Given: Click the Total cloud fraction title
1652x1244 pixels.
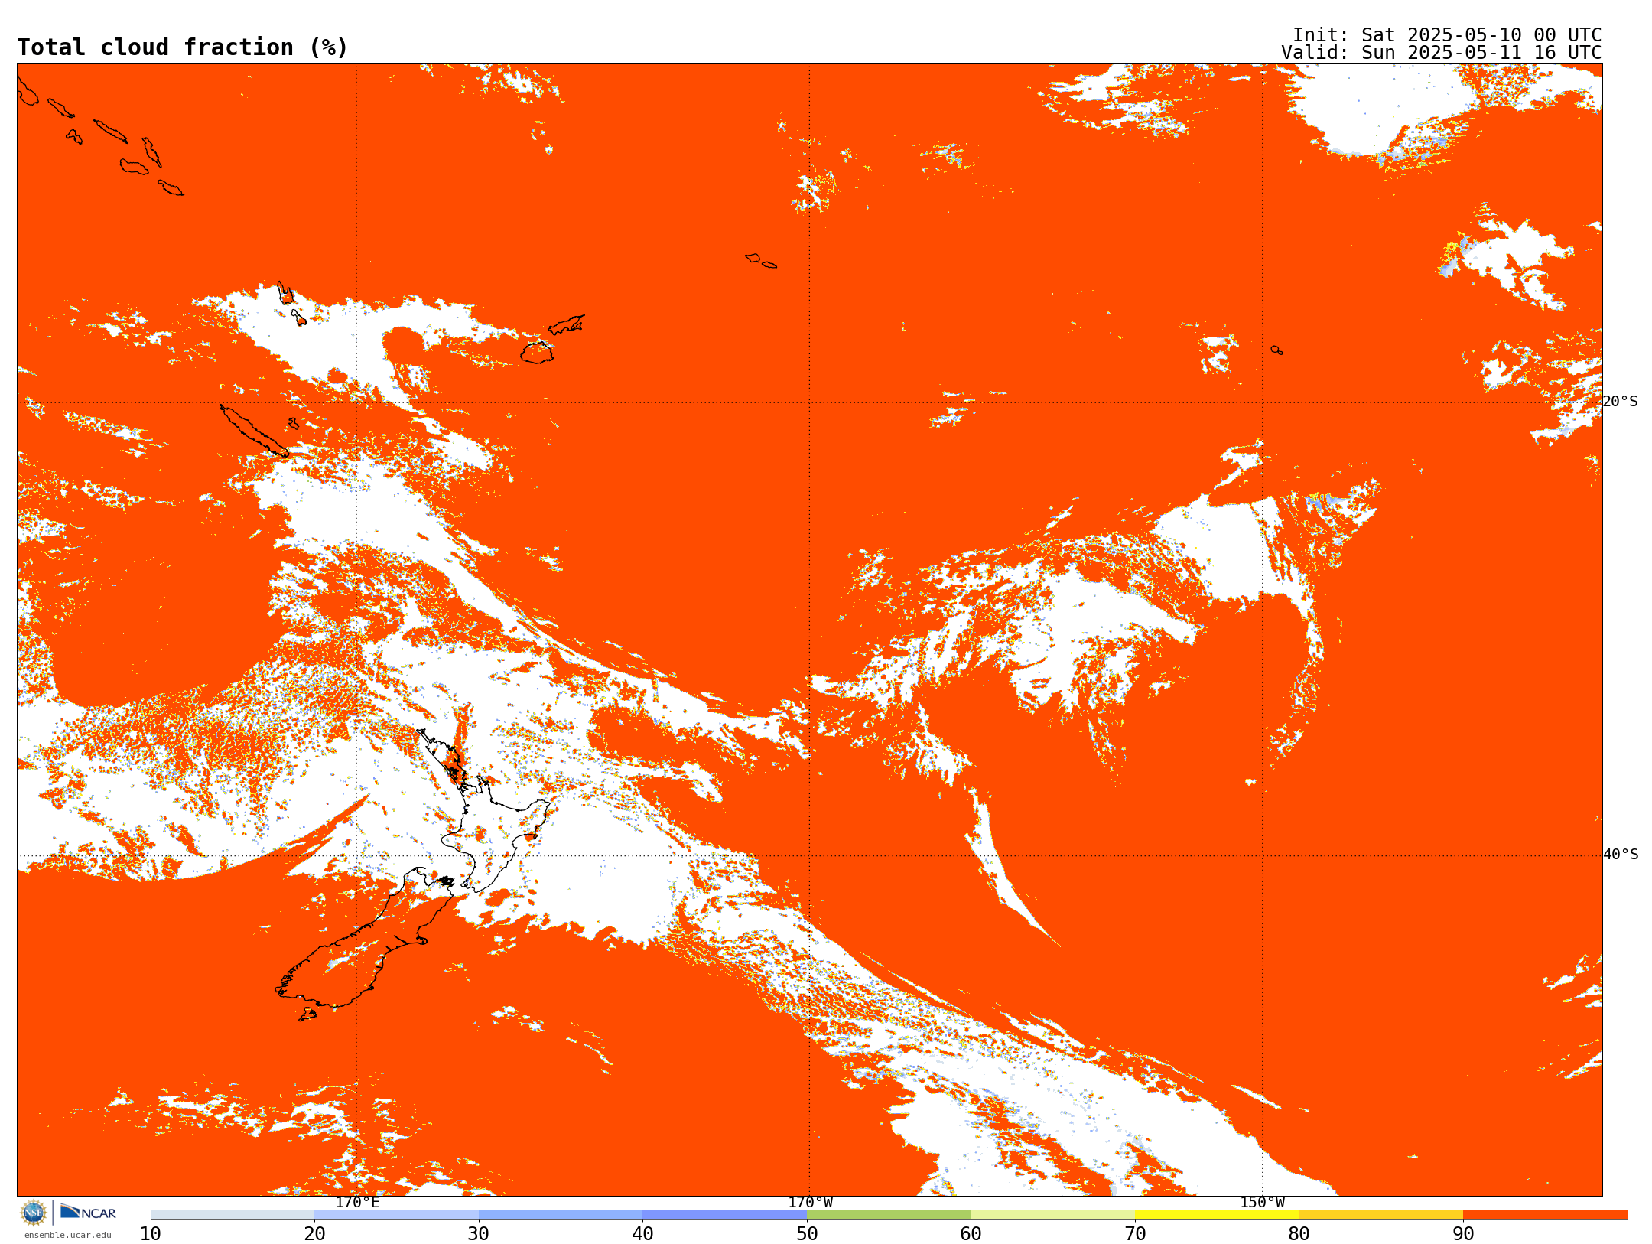Looking at the screenshot, I should pyautogui.click(x=182, y=47).
